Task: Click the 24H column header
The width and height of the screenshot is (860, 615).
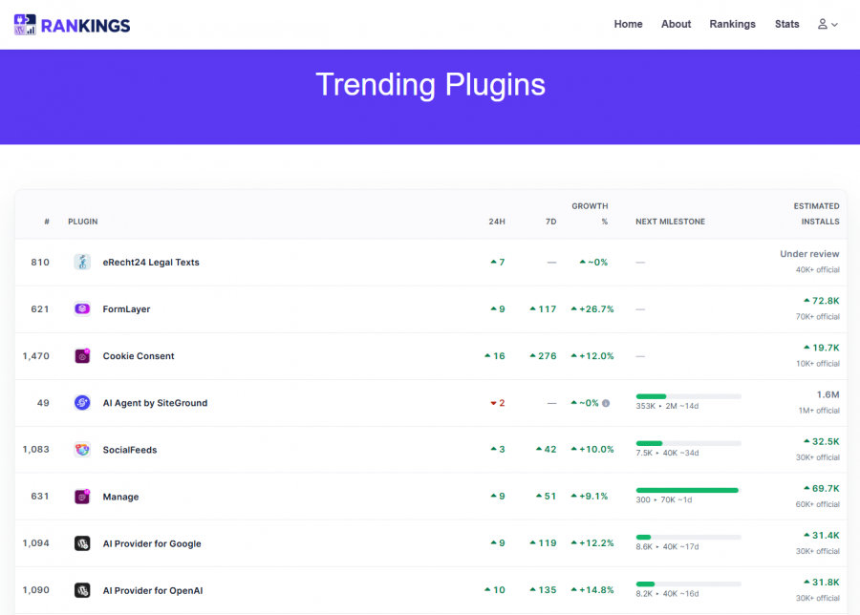Action: point(497,222)
